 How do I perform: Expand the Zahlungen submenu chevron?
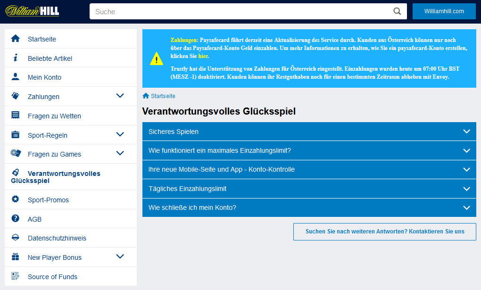pyautogui.click(x=120, y=96)
